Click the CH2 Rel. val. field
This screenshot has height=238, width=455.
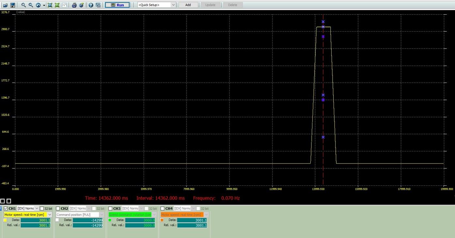tap(88, 225)
